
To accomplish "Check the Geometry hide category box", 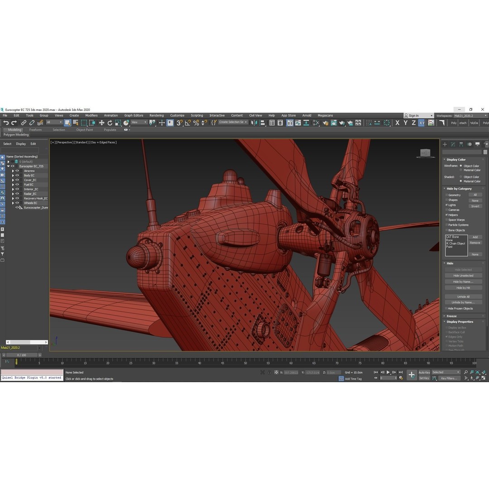I will click(446, 195).
